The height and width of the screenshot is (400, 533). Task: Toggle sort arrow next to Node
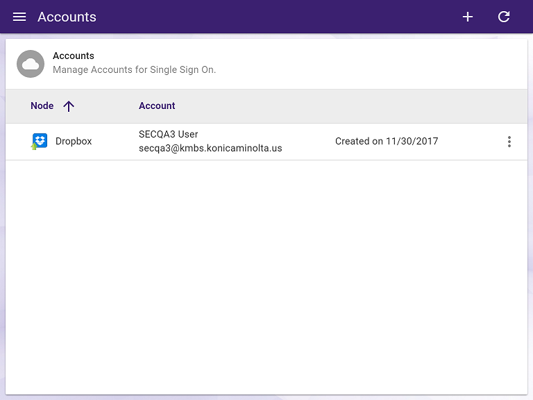point(69,106)
